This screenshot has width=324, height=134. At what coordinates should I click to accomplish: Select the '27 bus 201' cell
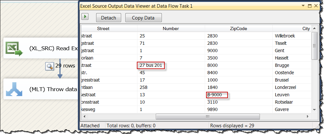point(152,66)
